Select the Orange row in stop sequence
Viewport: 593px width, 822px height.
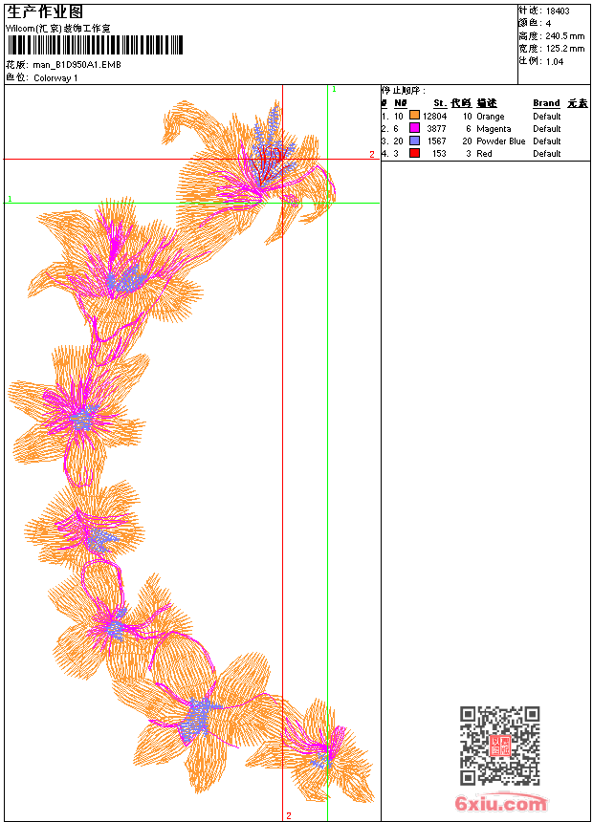486,117
